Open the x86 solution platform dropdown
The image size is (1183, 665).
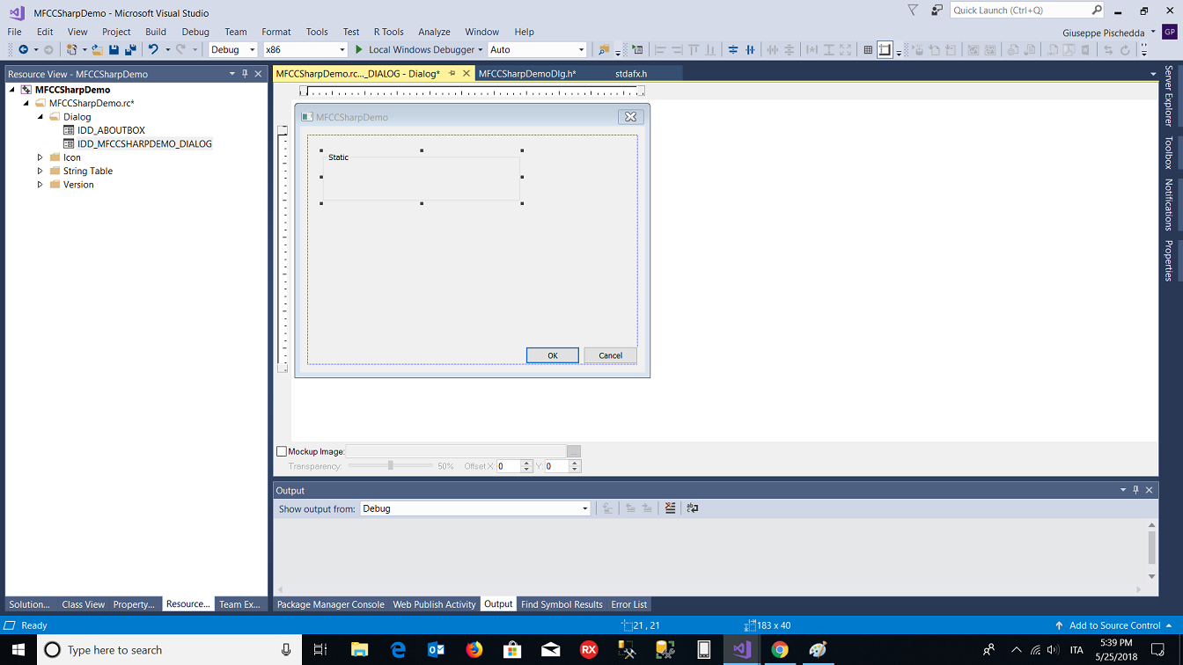[x=305, y=50]
